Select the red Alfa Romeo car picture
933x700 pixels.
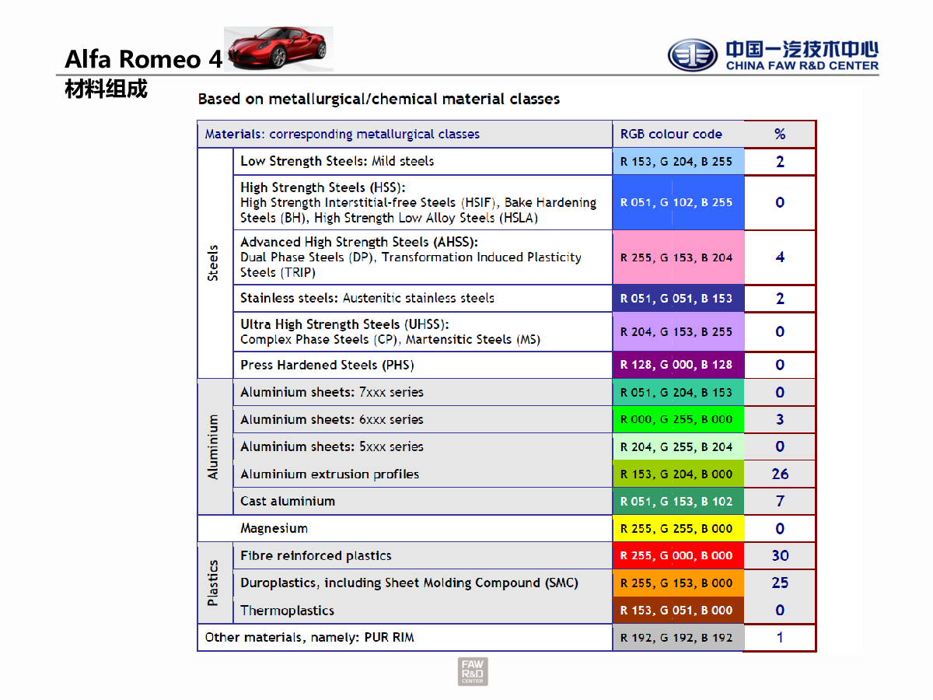tap(278, 48)
